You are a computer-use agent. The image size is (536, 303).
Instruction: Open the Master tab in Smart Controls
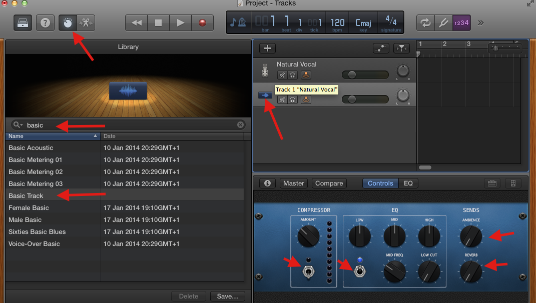pyautogui.click(x=293, y=183)
